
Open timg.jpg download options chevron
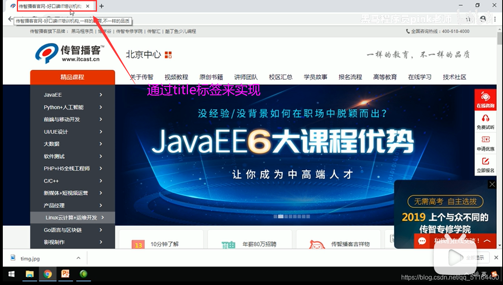(x=79, y=258)
